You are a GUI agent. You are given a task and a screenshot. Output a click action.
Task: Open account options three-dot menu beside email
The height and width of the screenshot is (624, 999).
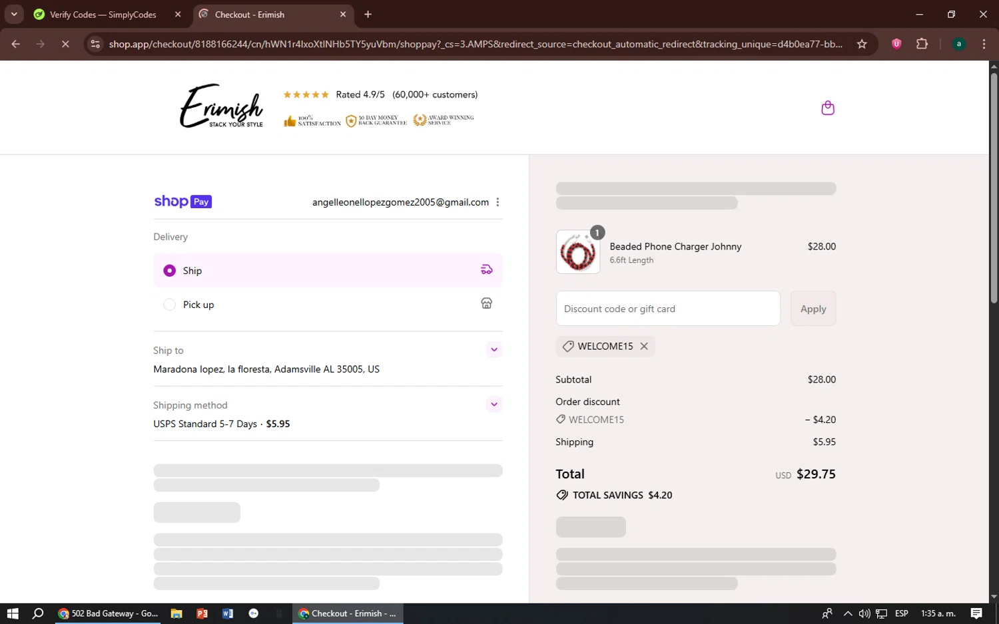point(498,202)
